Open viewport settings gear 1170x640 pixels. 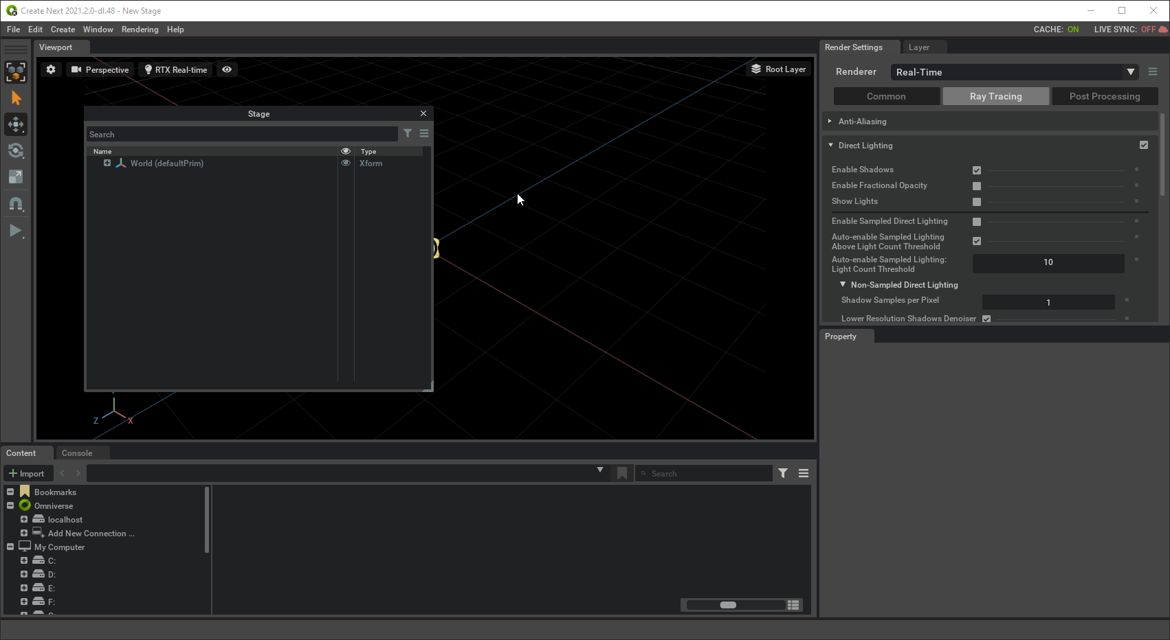[x=50, y=69]
